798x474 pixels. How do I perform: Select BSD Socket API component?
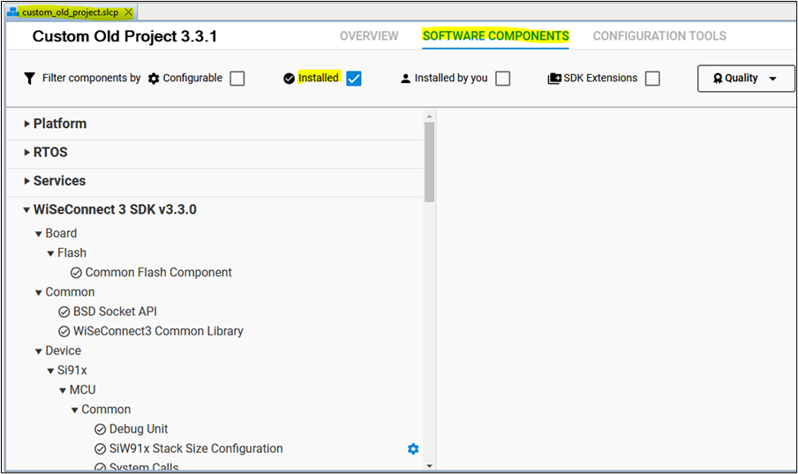[x=115, y=312]
